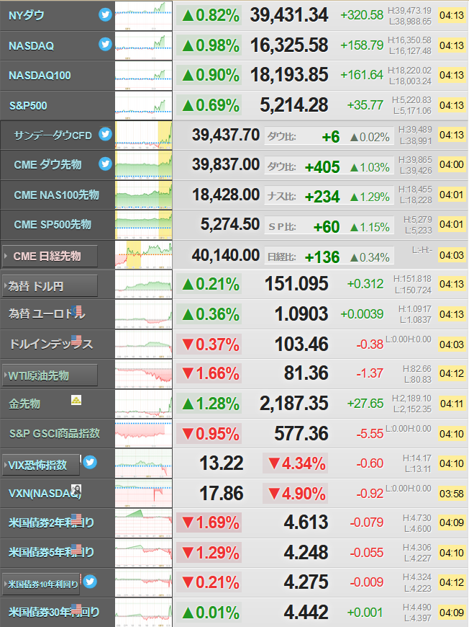This screenshot has width=469, height=627.
Task: Click Twitter icon beside 米国債券10年利回り
Action: (x=90, y=582)
